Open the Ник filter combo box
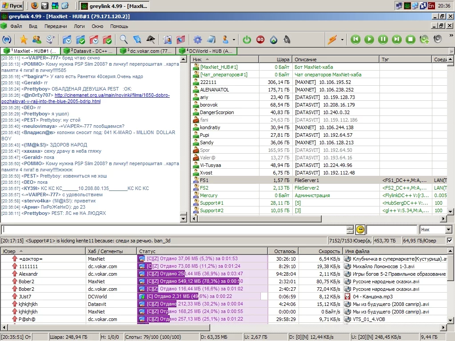This screenshot has height=341, width=455. coord(435,230)
